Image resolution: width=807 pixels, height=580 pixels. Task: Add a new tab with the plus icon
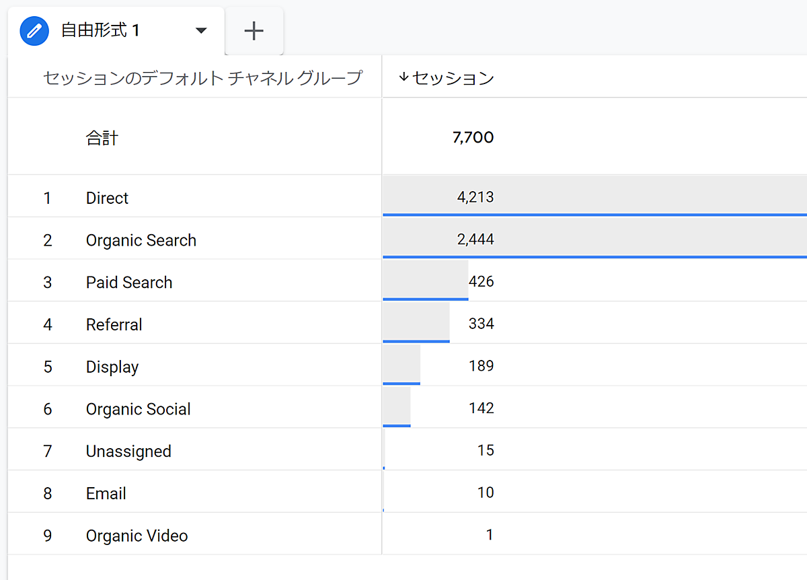(x=254, y=31)
